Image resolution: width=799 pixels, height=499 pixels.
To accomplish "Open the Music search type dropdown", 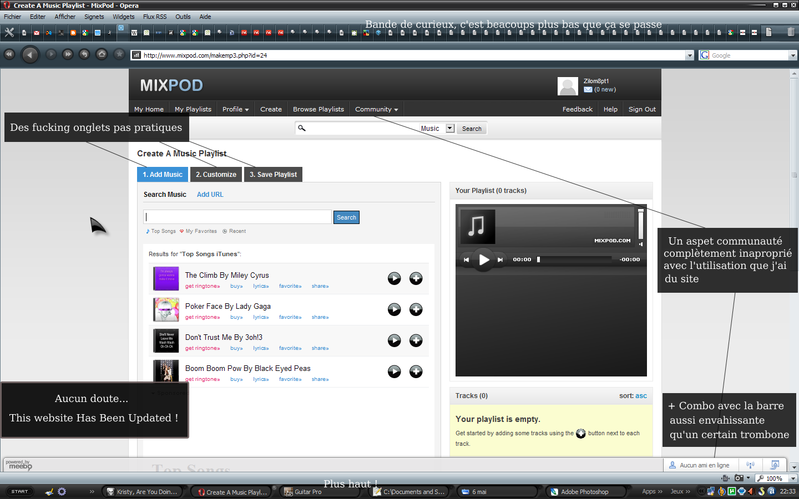I will (450, 128).
